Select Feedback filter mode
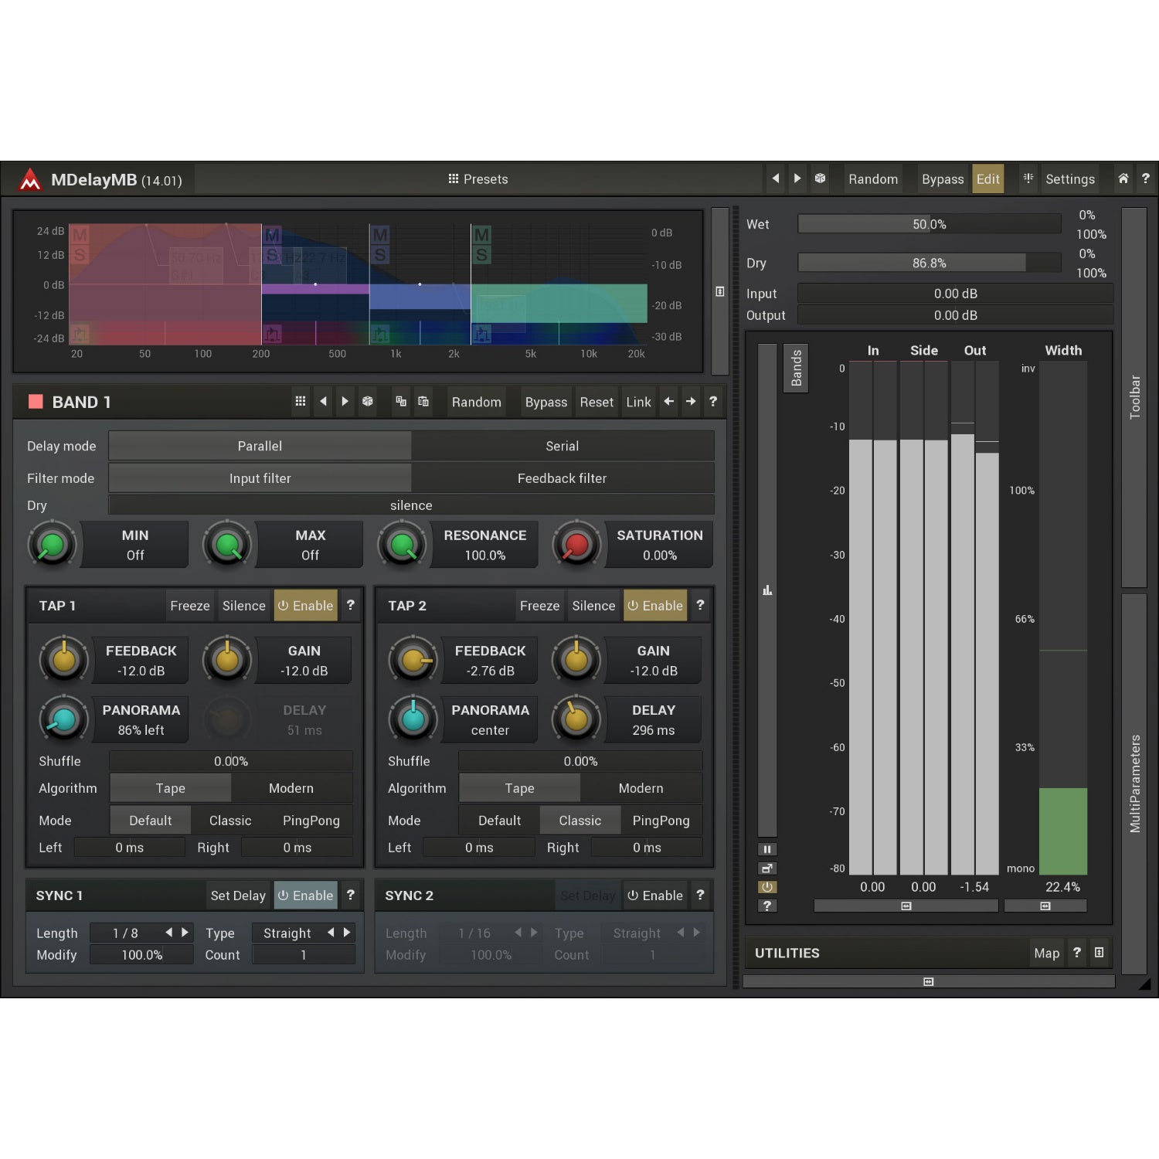1159x1159 pixels. click(x=563, y=478)
